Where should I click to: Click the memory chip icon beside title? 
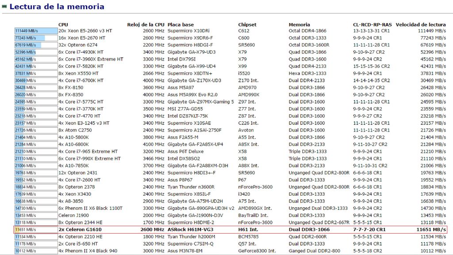click(x=4, y=7)
